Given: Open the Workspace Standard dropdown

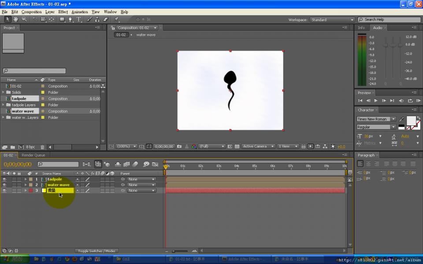Looking at the screenshot, I should [332, 20].
